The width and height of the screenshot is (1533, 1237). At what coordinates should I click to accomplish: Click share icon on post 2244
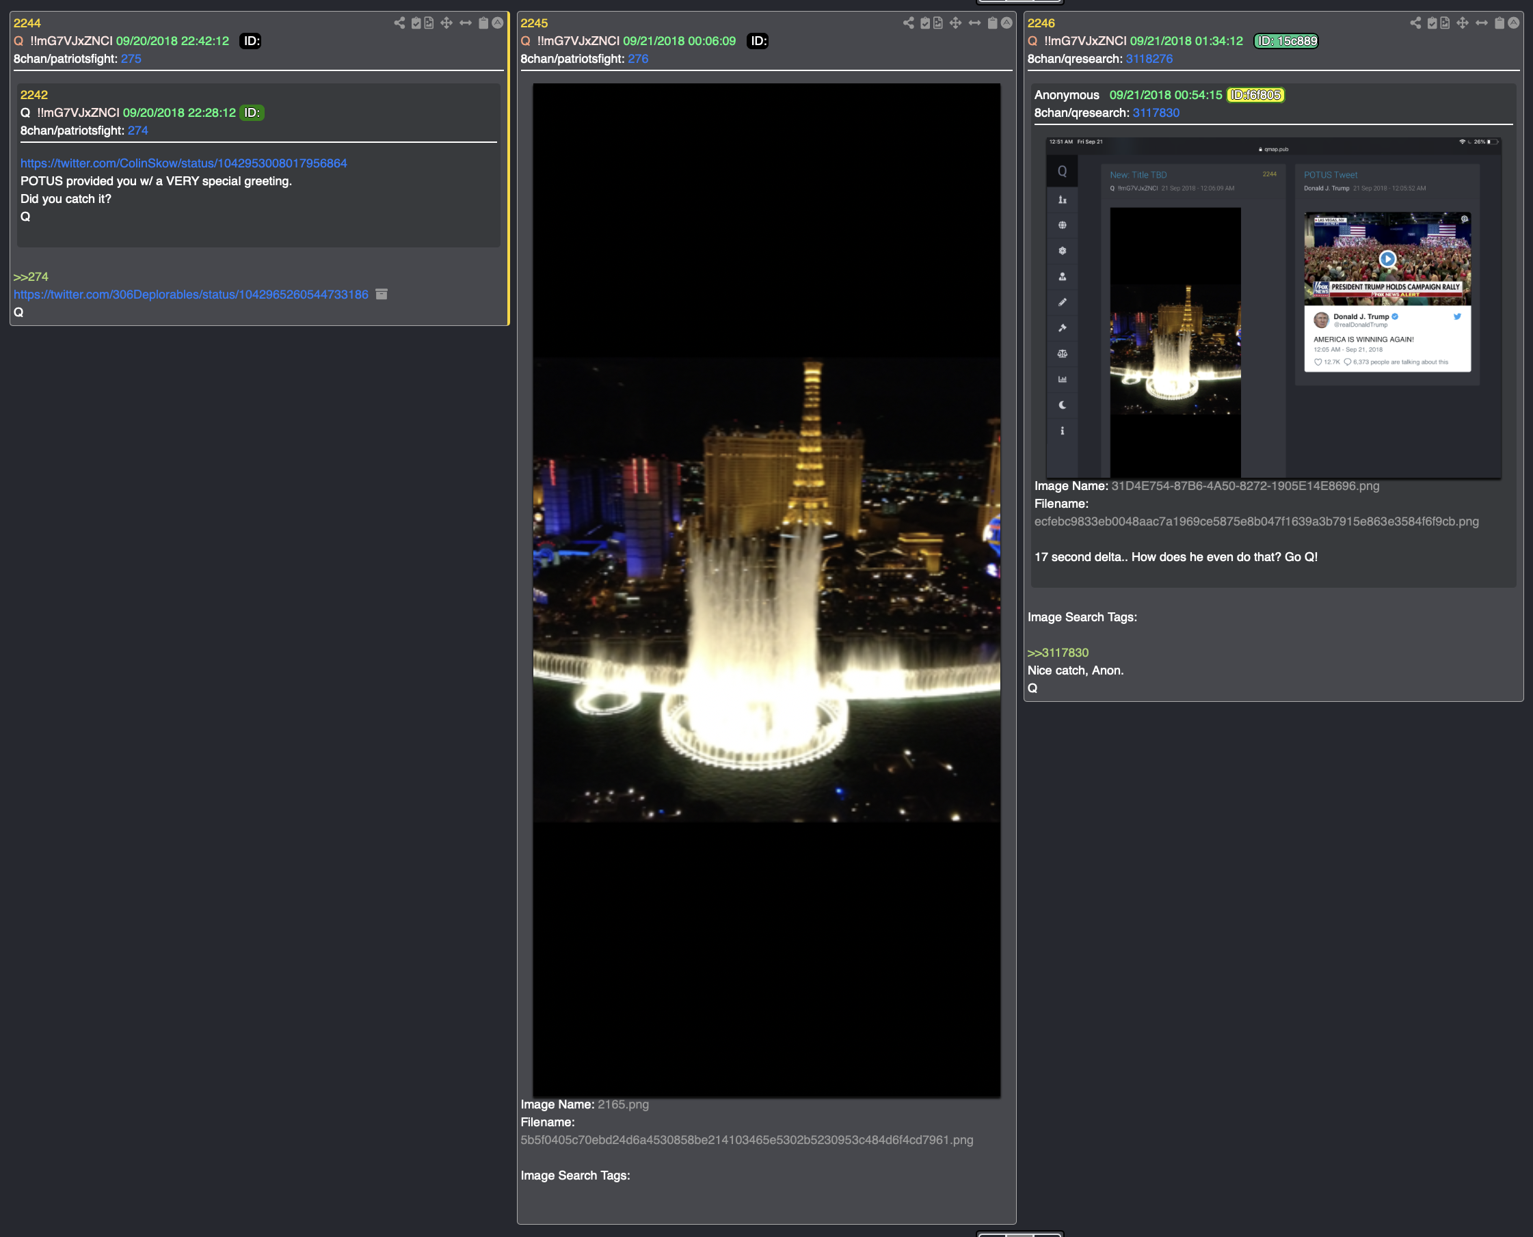(399, 23)
